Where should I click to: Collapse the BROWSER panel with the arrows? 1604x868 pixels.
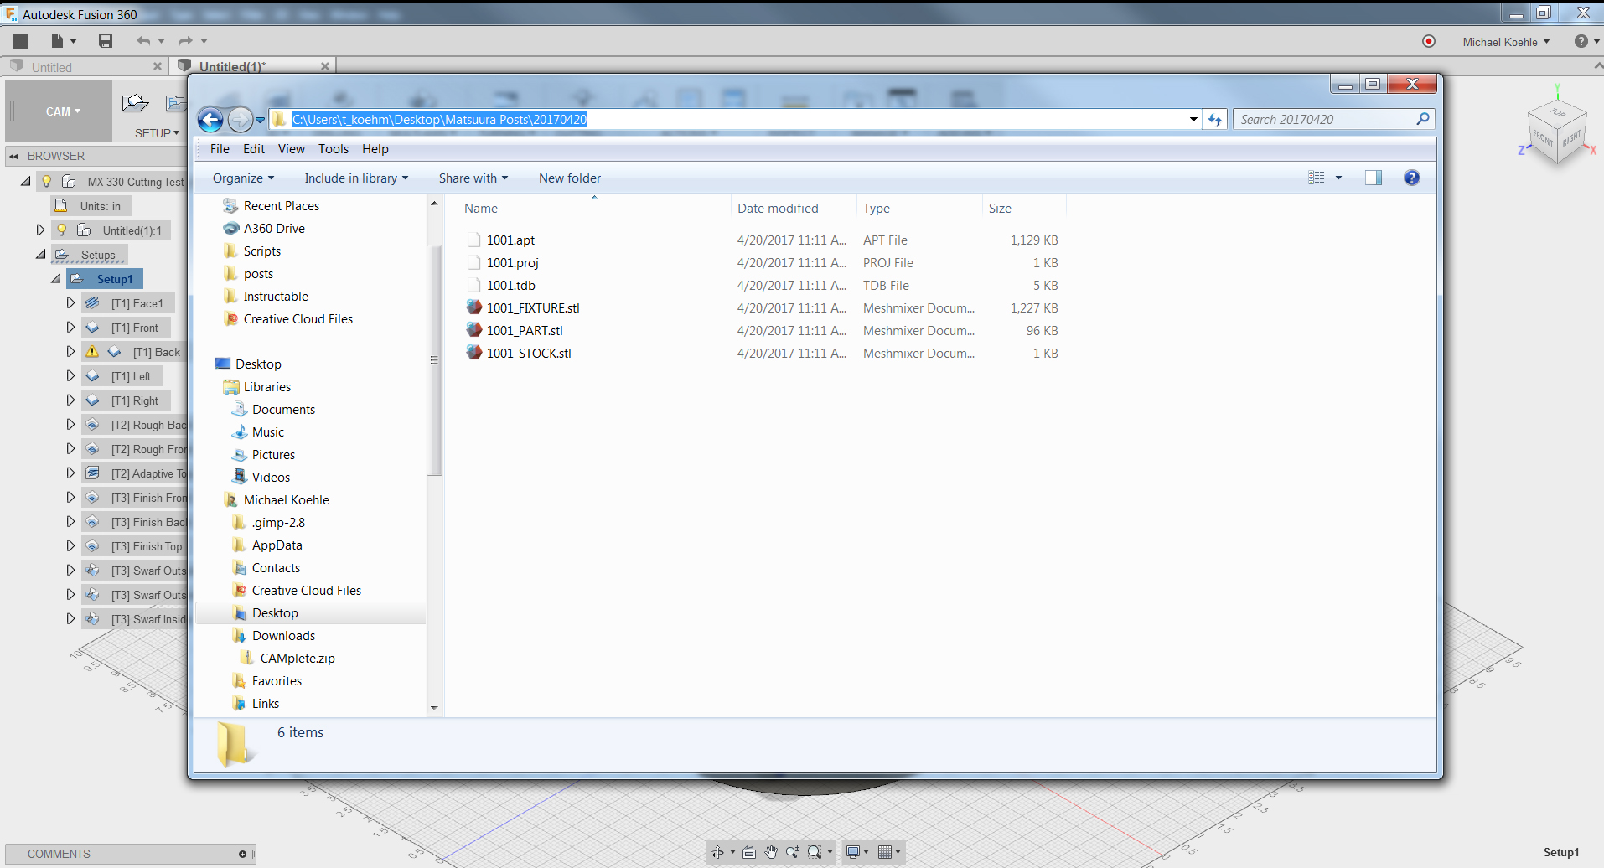point(13,156)
